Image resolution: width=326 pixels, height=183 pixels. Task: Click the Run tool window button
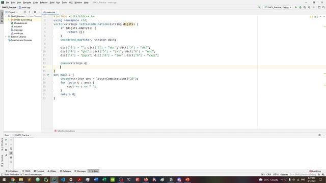94,171
